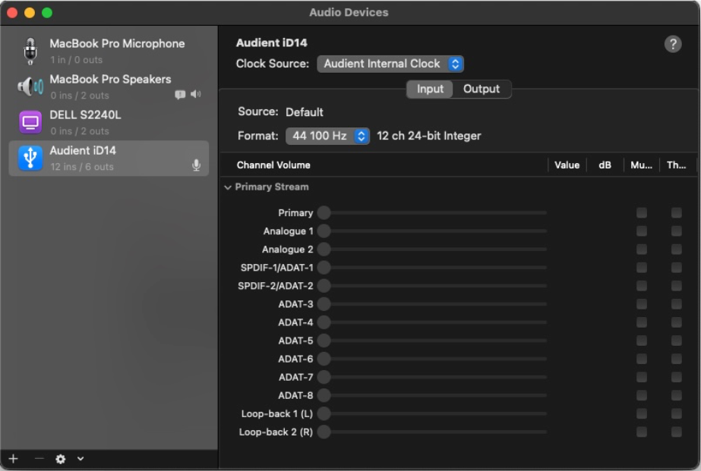Click the Analogue 2 volume slider knob

pyautogui.click(x=324, y=250)
